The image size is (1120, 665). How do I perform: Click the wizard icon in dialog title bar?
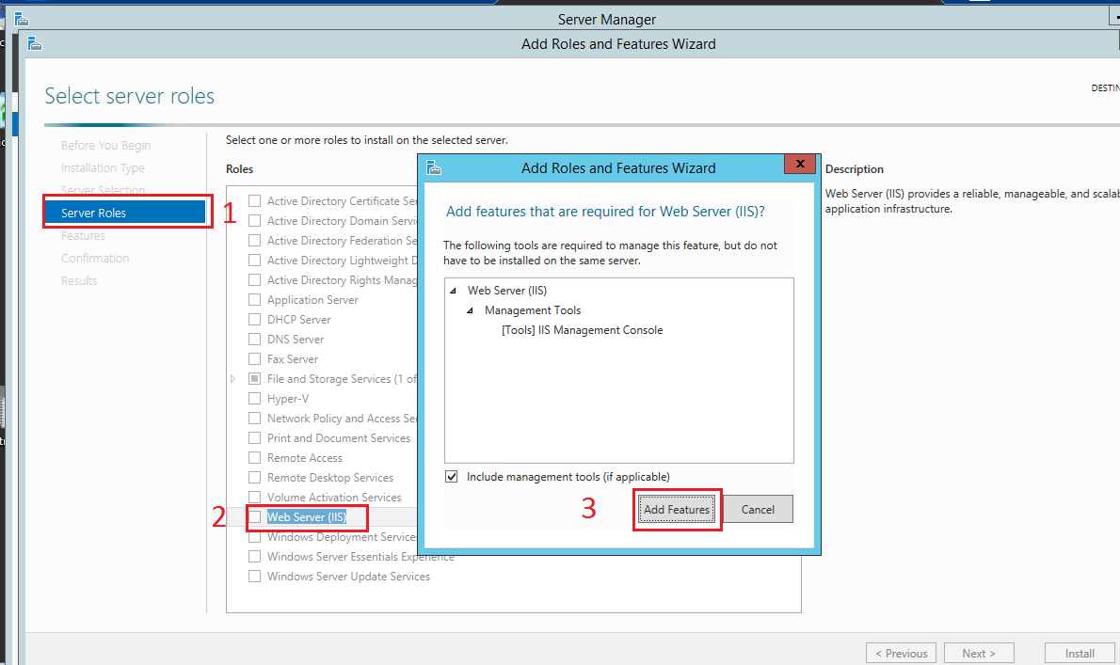tap(434, 167)
